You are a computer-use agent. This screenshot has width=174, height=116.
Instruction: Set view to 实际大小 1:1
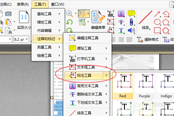(24, 20)
